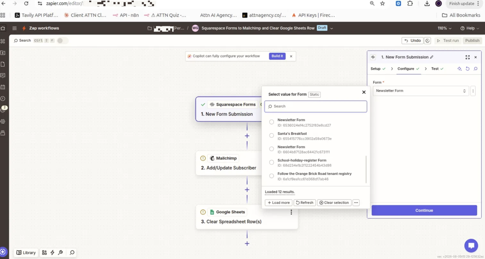This screenshot has height=259, width=485.
Task: Open sidebar icon with 2 badge
Action: coord(3,109)
